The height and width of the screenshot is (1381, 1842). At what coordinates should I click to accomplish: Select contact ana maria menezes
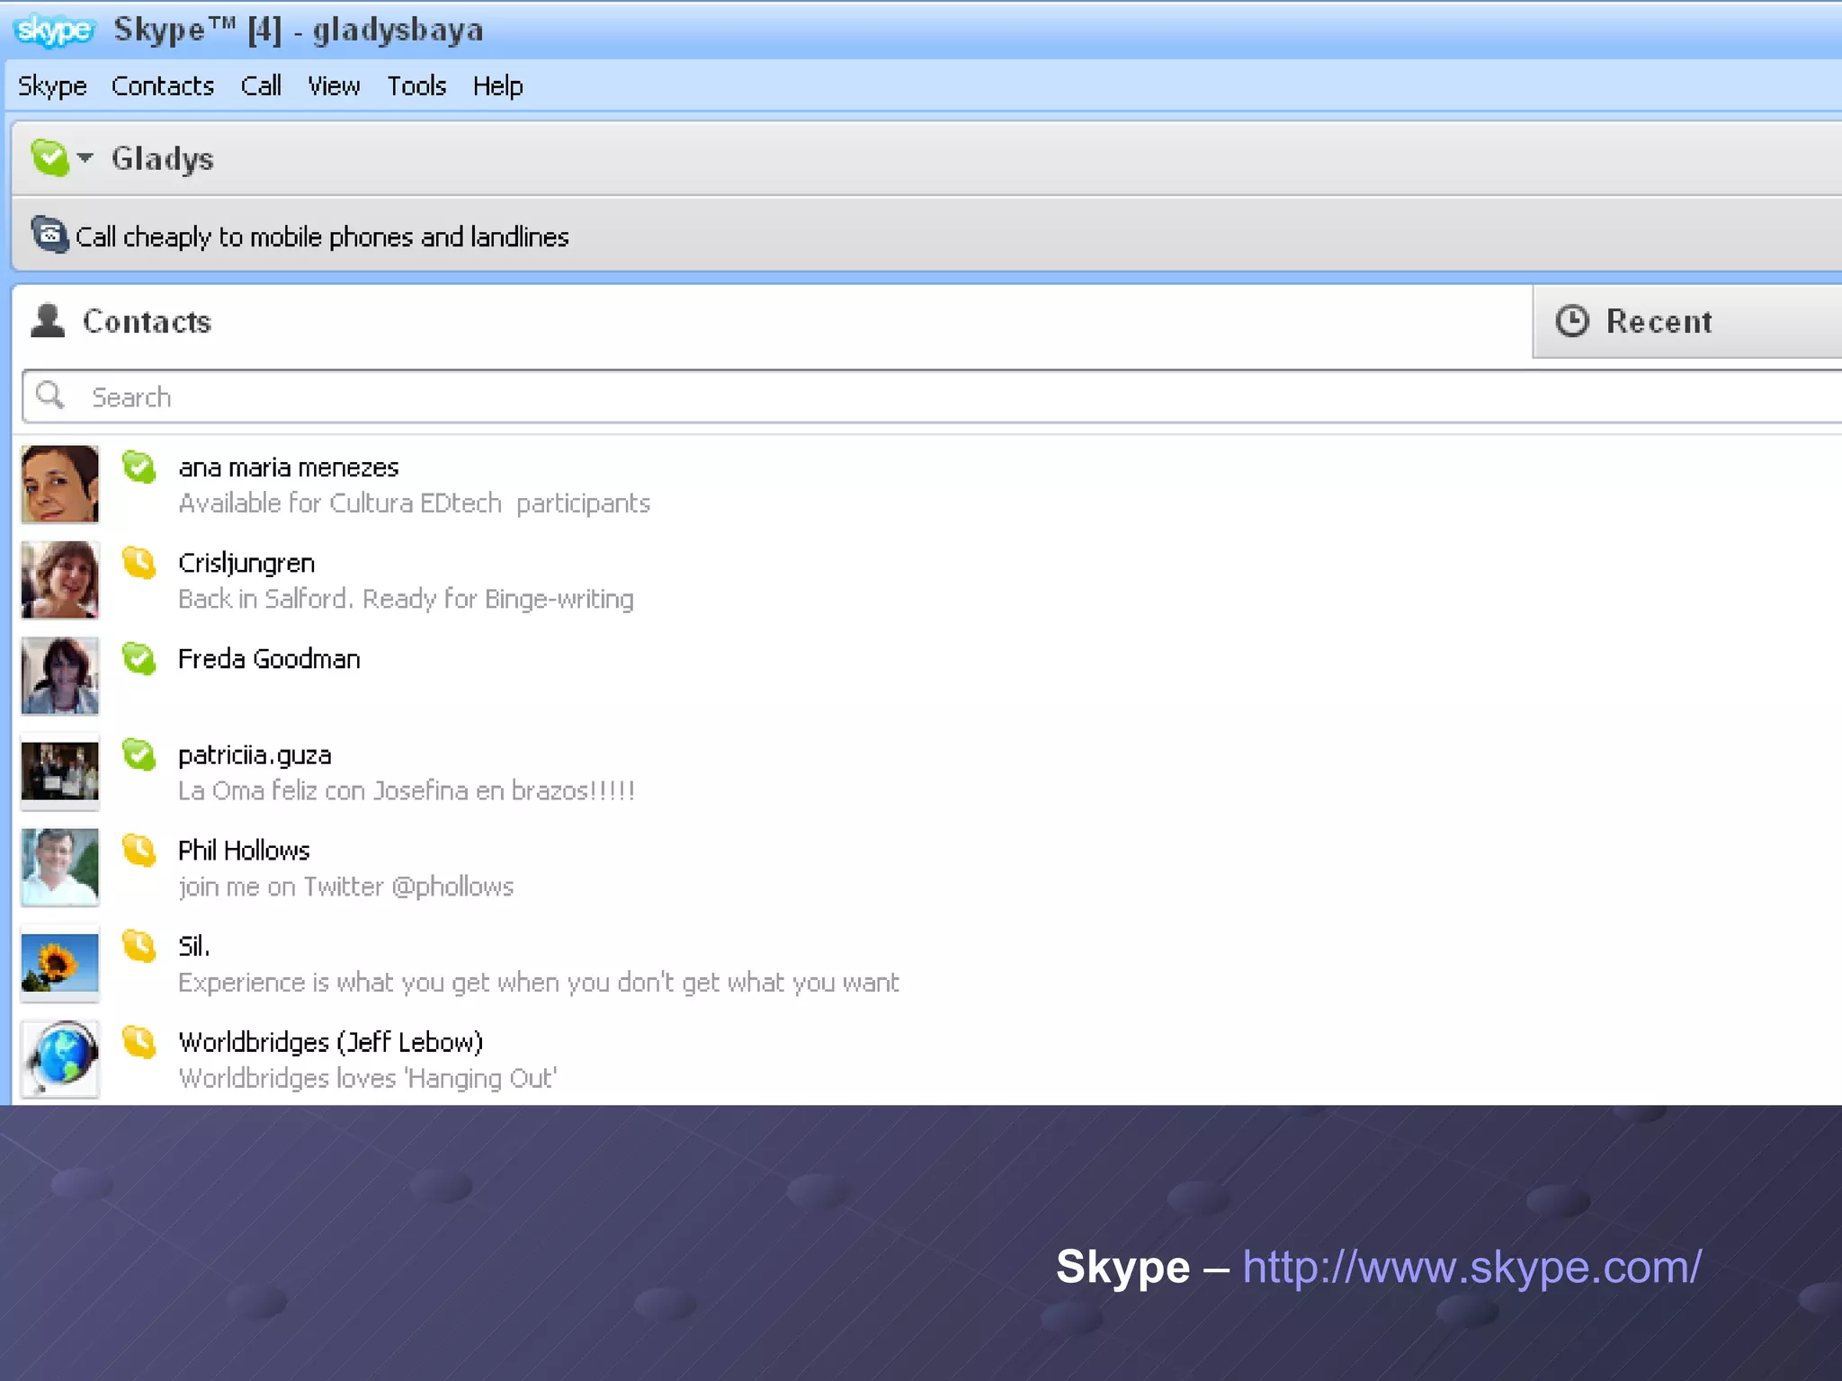[289, 468]
